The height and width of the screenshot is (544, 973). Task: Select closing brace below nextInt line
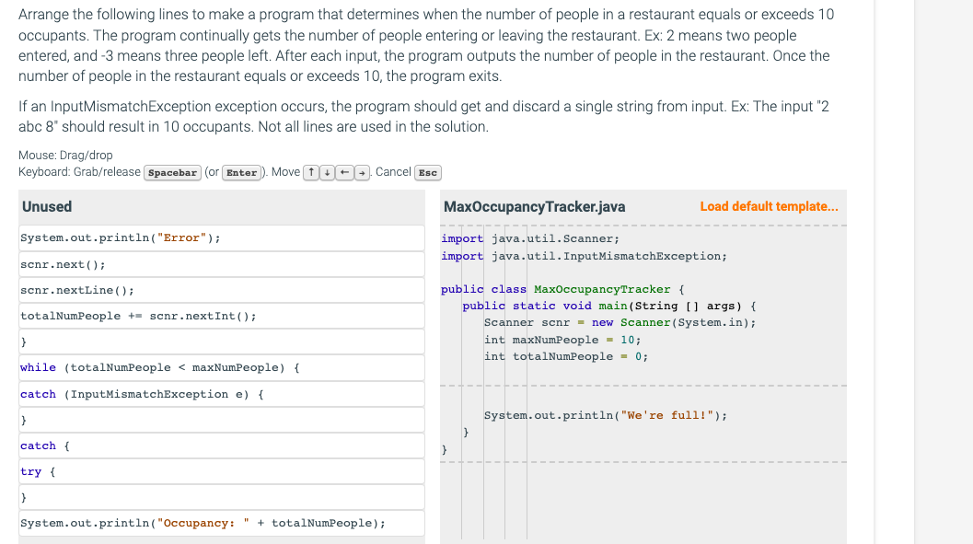click(222, 341)
